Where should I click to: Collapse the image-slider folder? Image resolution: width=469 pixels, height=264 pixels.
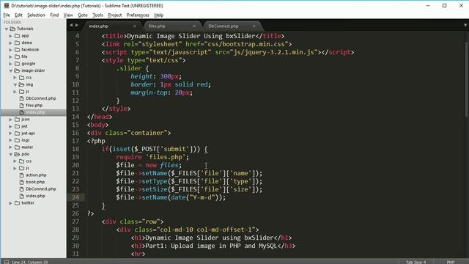(11, 70)
